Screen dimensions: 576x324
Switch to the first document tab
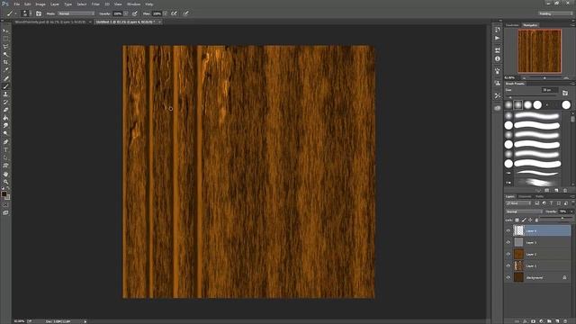(x=50, y=22)
